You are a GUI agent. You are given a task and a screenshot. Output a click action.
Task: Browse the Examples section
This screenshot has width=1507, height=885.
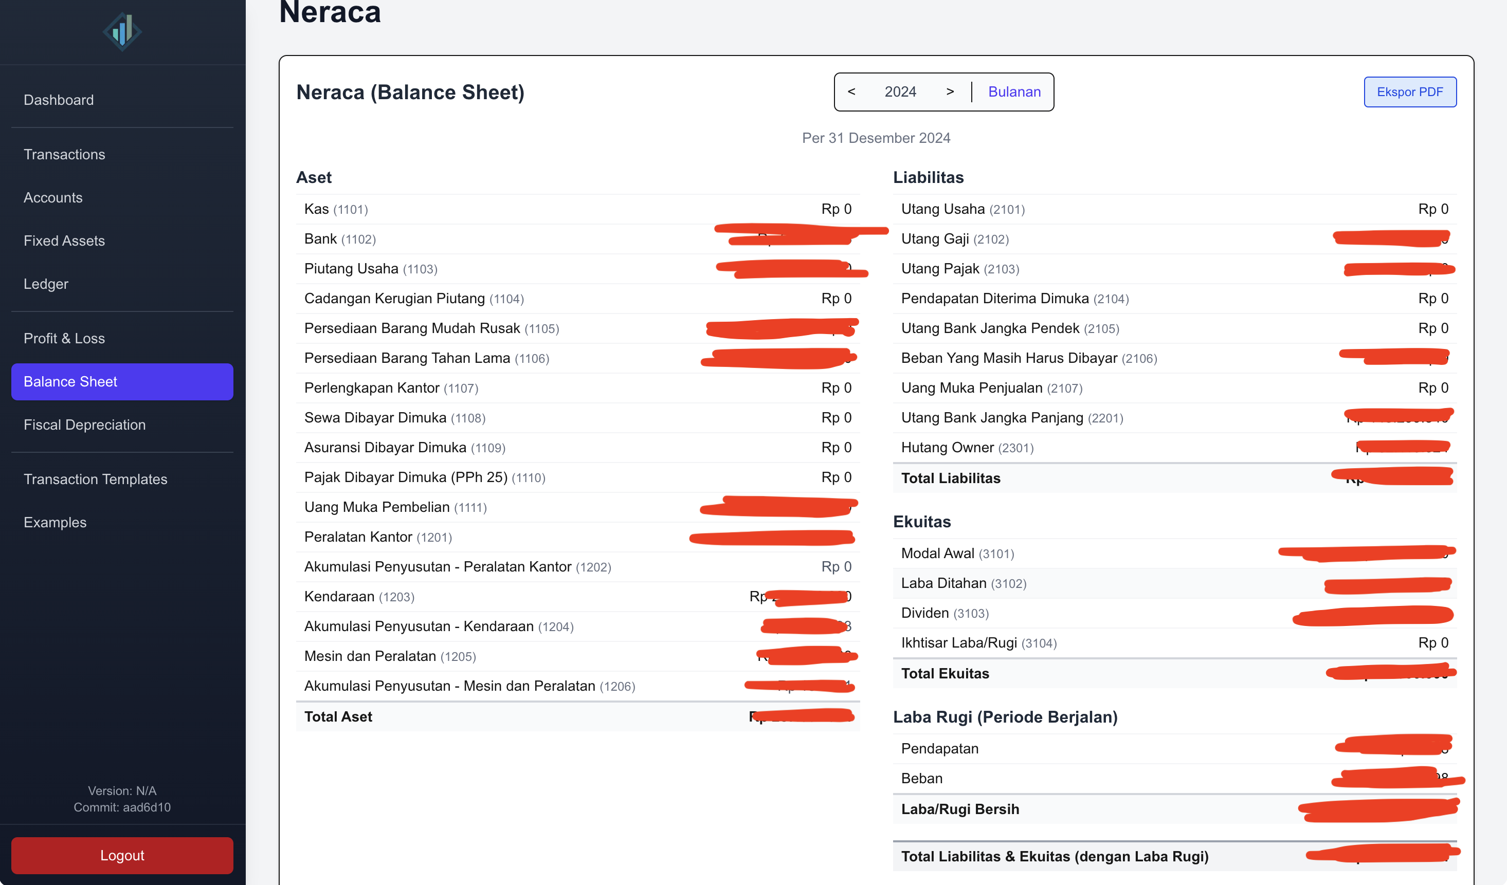click(55, 522)
